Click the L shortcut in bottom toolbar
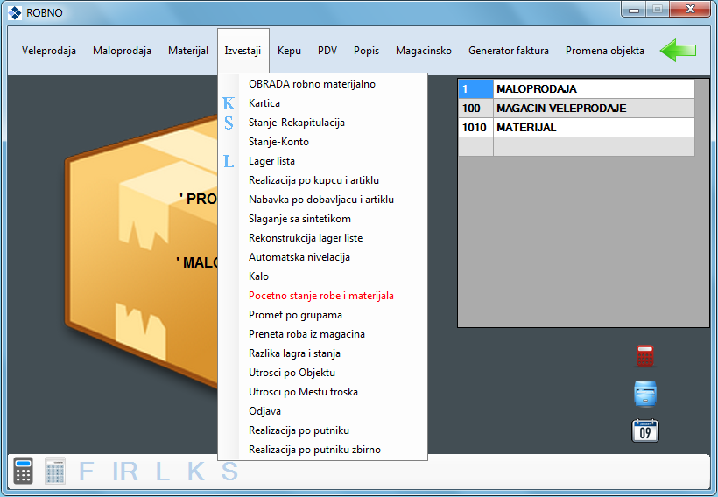 162,472
